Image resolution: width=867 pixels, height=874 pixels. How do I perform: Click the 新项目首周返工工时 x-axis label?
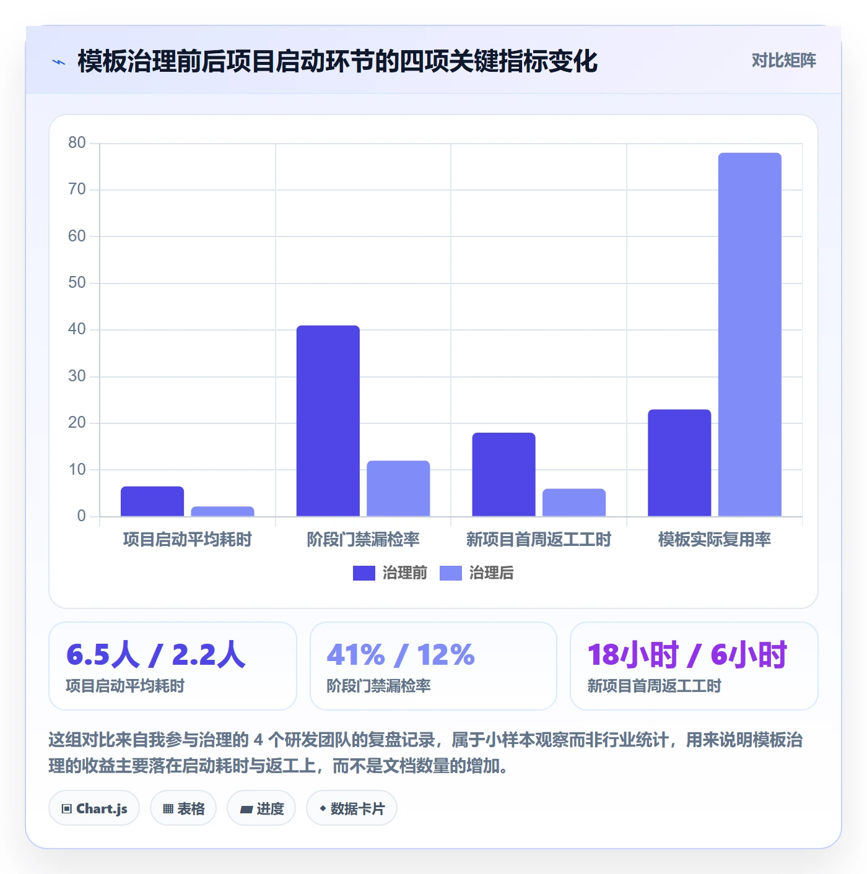[x=539, y=540]
